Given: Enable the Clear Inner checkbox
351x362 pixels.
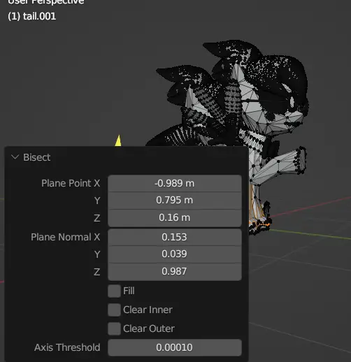Looking at the screenshot, I should pyautogui.click(x=114, y=310).
